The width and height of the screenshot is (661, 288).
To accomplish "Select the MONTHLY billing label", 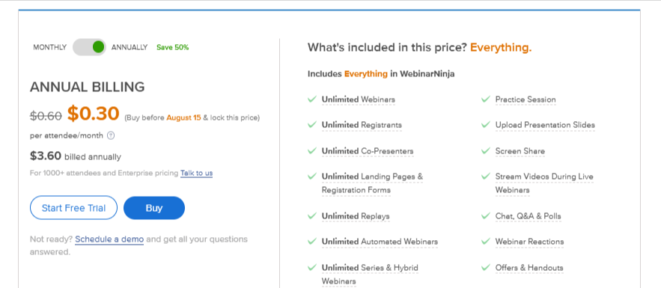I will (49, 47).
